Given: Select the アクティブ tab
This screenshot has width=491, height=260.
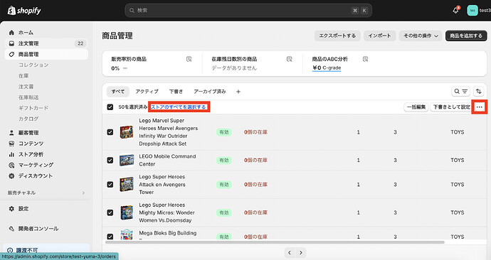Looking at the screenshot, I should click(x=147, y=92).
